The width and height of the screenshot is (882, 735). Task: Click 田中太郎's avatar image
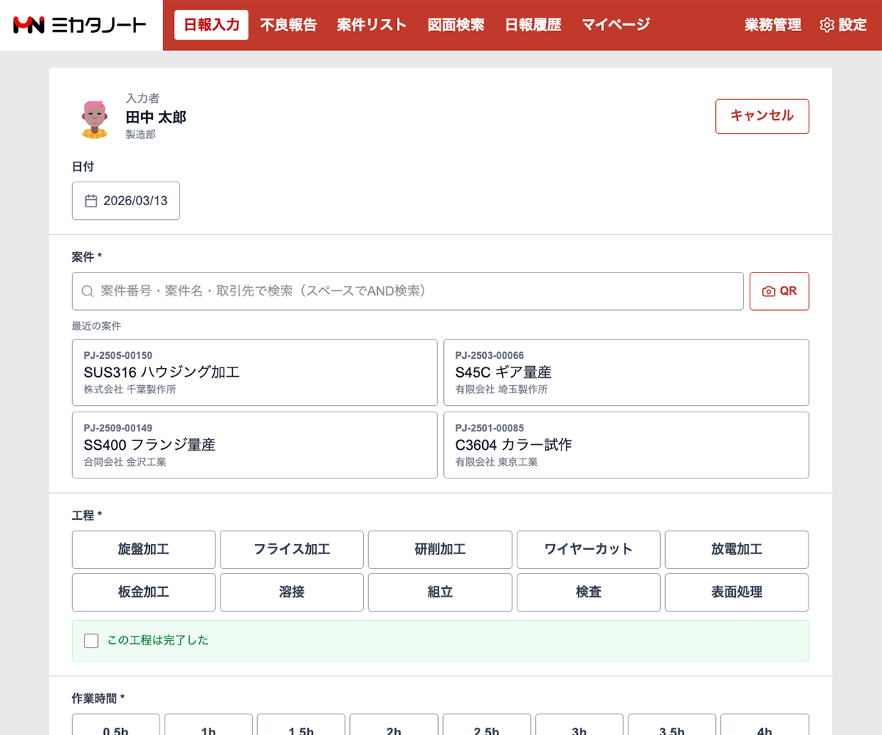96,119
